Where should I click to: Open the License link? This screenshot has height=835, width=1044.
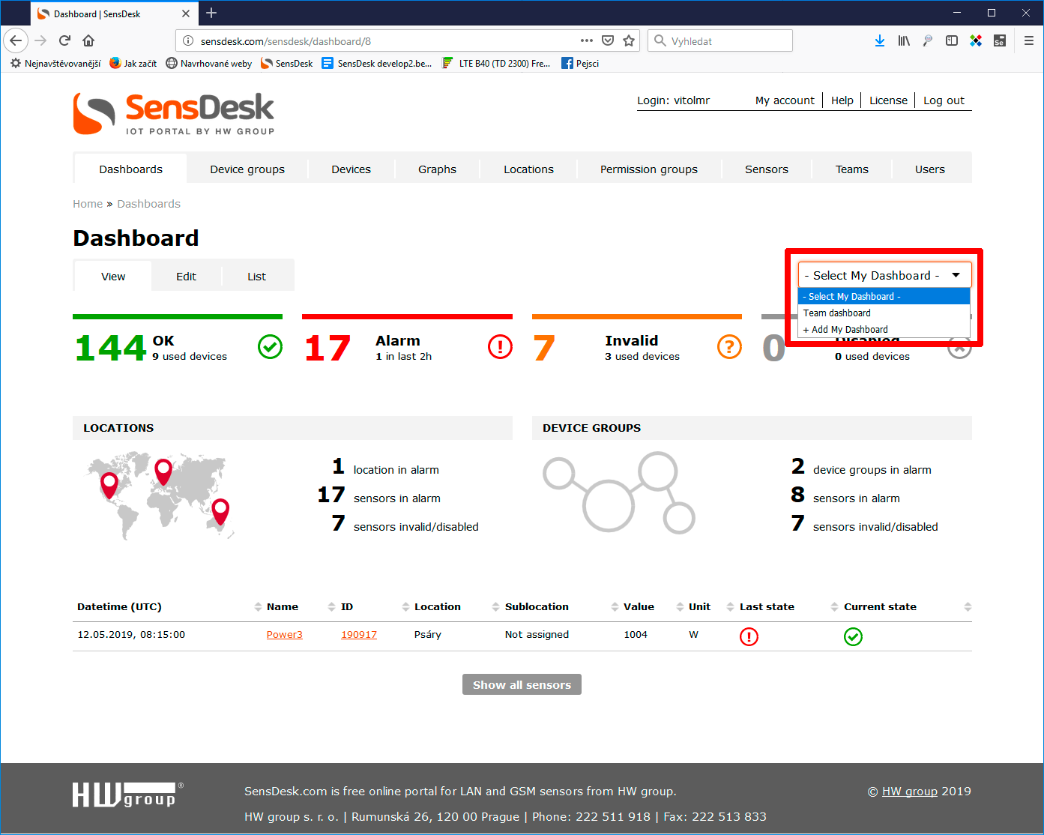(888, 100)
